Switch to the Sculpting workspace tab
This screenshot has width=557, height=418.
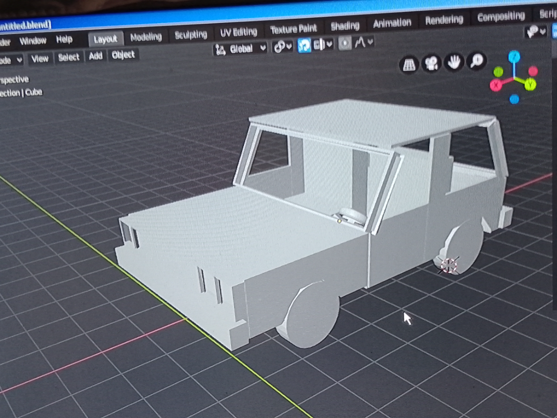191,34
